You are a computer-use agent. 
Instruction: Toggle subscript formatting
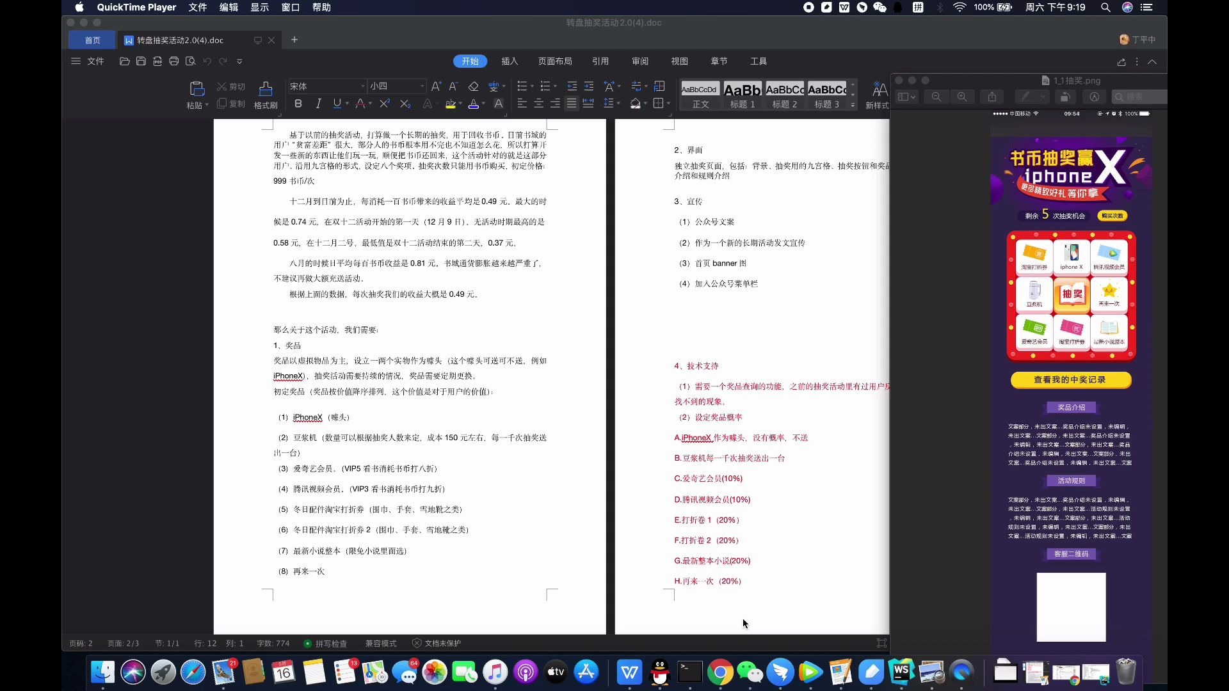pos(405,104)
